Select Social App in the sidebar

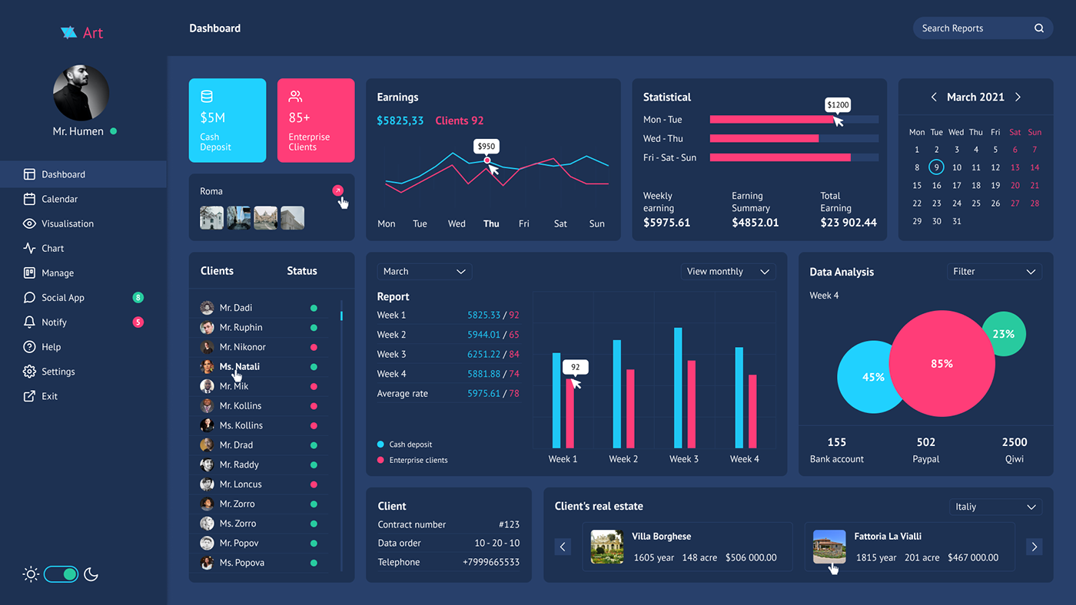[x=62, y=298]
